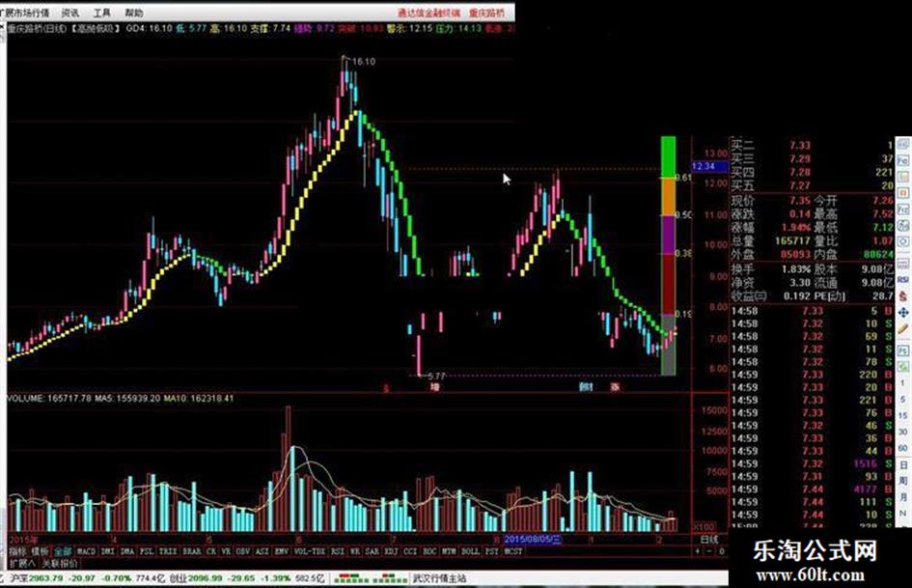Click the 重庆路桥 stock name in title
Screen dimensions: 912x588
point(486,13)
